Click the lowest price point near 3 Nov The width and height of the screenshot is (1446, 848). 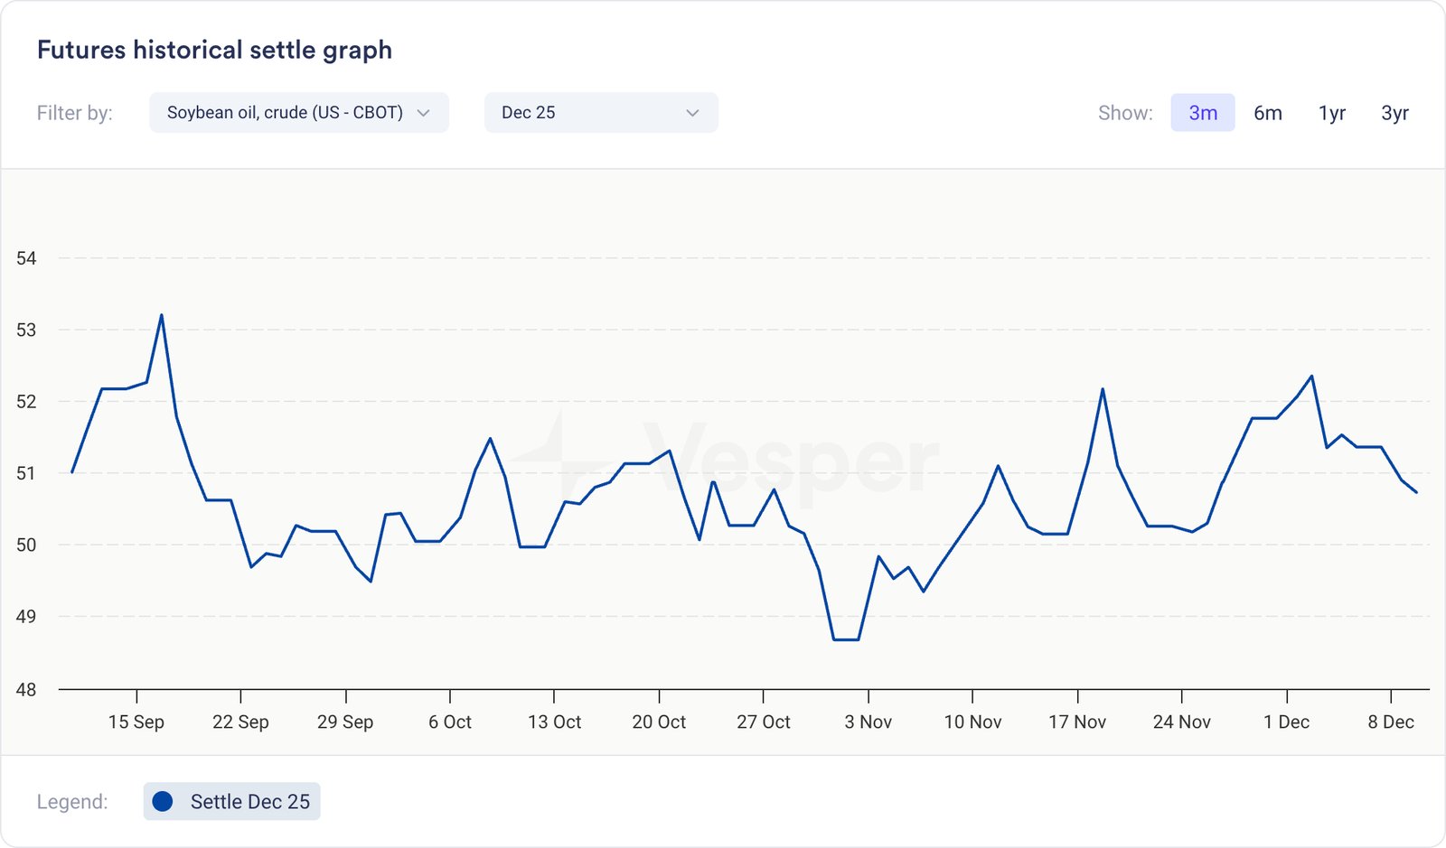(846, 639)
